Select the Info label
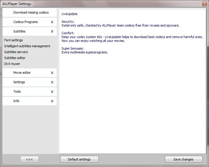The image size is (209, 167). [x=16, y=101]
